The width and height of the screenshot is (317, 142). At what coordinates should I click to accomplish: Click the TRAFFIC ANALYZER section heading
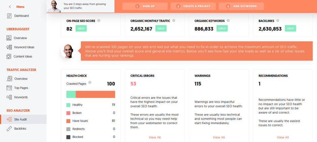(x=21, y=70)
